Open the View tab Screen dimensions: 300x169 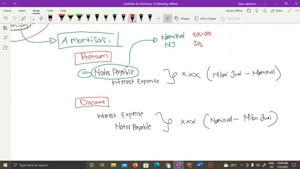coord(50,11)
